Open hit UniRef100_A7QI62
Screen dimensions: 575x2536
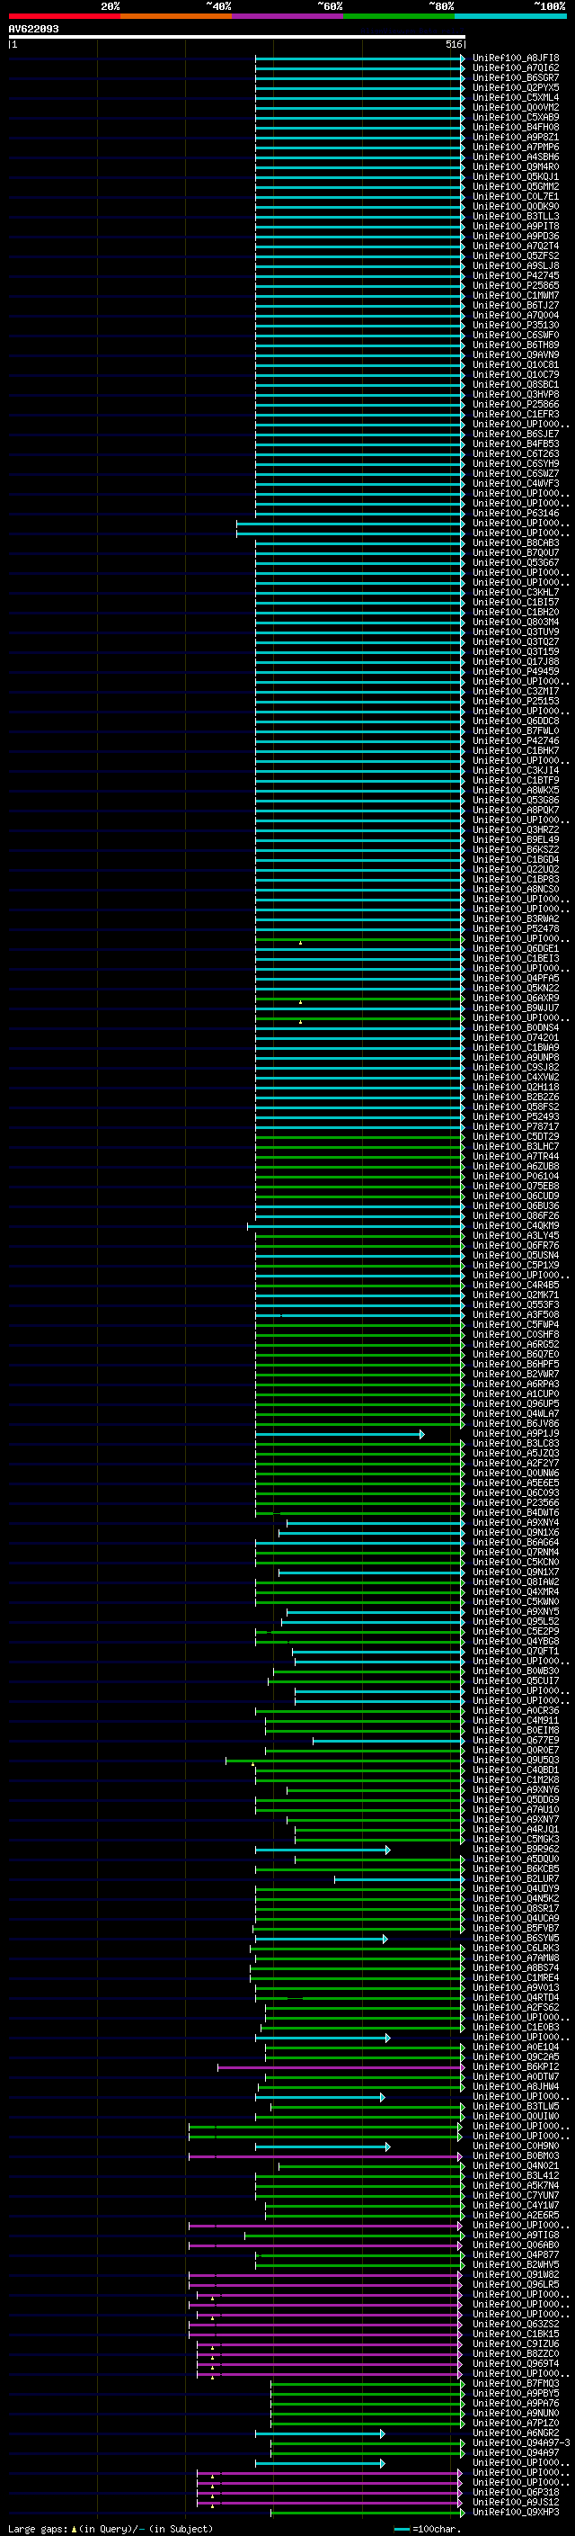[x=516, y=68]
